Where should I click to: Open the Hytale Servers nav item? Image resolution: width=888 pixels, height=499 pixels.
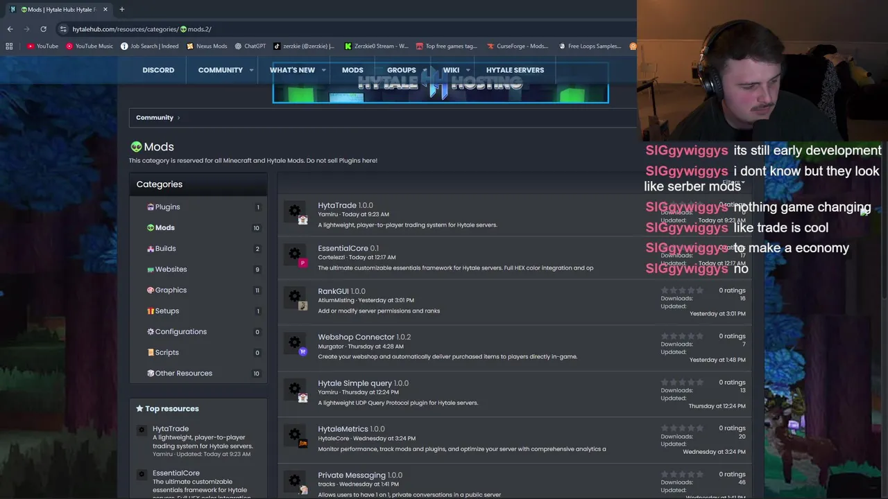point(515,70)
